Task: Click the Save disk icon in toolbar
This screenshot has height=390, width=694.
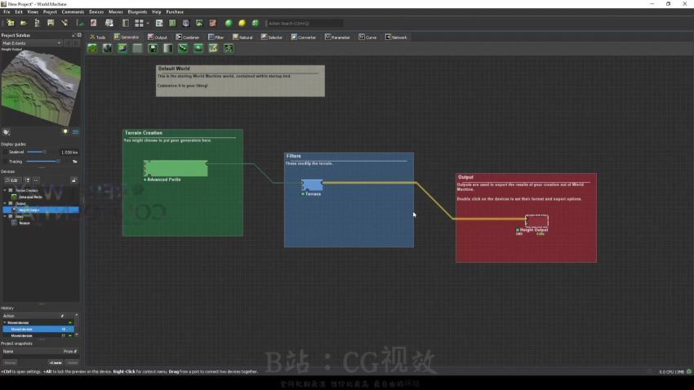Action: 51,23
